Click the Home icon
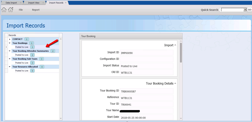Image resolution: width=252 pixels, height=122 pixels. click(x=4, y=10)
